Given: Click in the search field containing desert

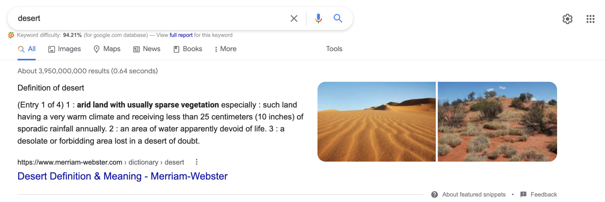Looking at the screenshot, I should 150,19.
